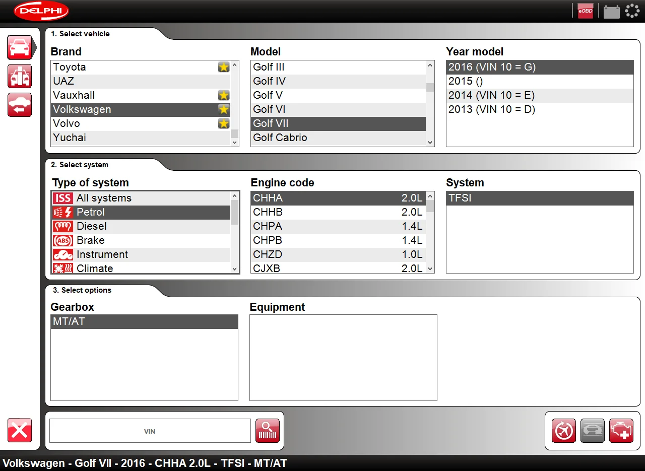645x471 pixels.
Task: Click Engine code list scroll up arrow
Action: (430, 196)
